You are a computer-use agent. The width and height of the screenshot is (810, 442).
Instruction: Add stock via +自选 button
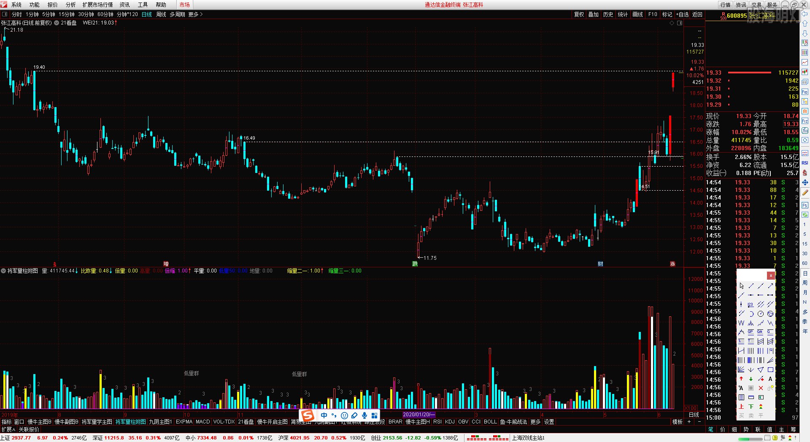(x=682, y=14)
